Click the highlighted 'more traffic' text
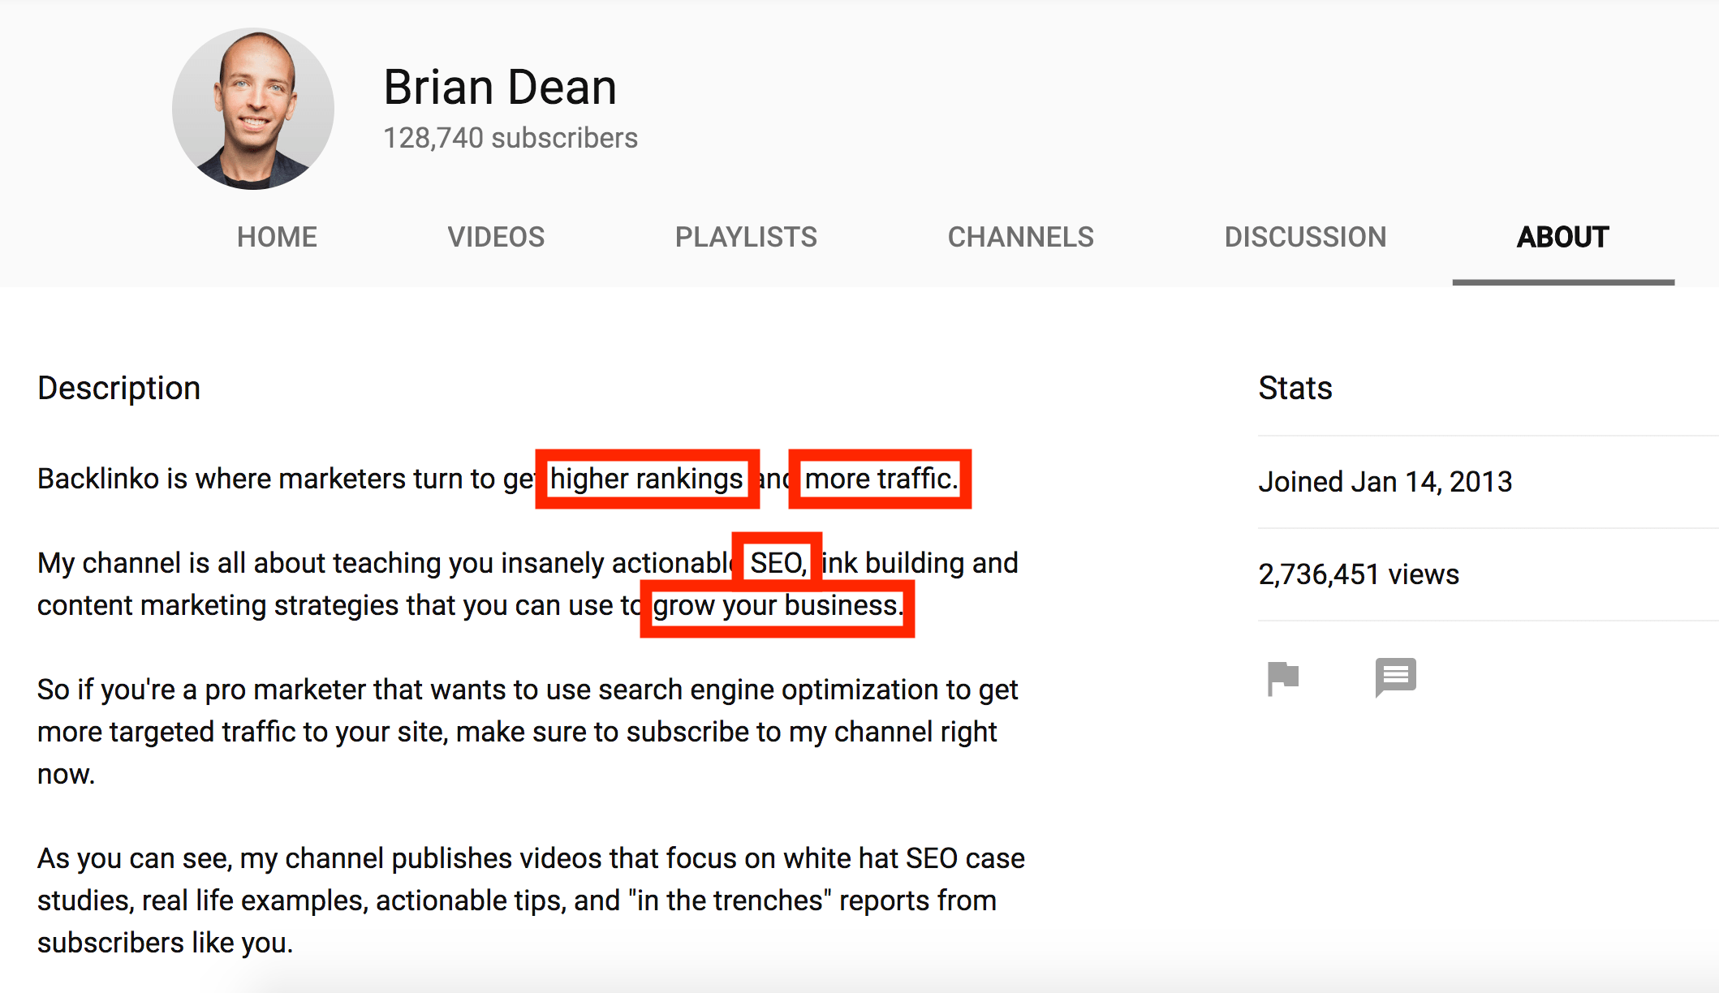 (885, 479)
